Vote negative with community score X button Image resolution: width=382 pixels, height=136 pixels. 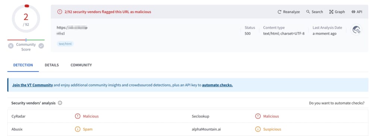(11, 46)
